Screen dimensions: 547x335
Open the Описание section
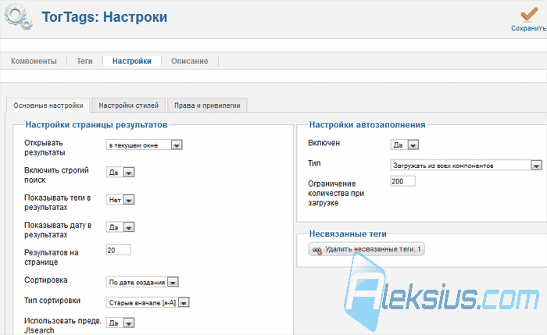pyautogui.click(x=189, y=61)
